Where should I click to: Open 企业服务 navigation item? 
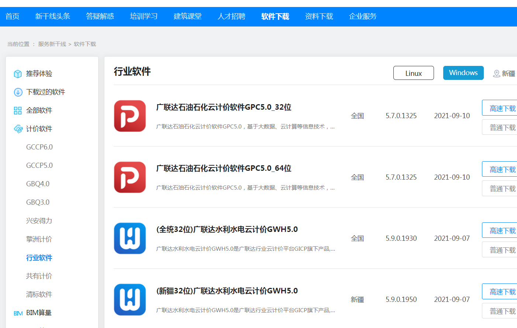[363, 16]
